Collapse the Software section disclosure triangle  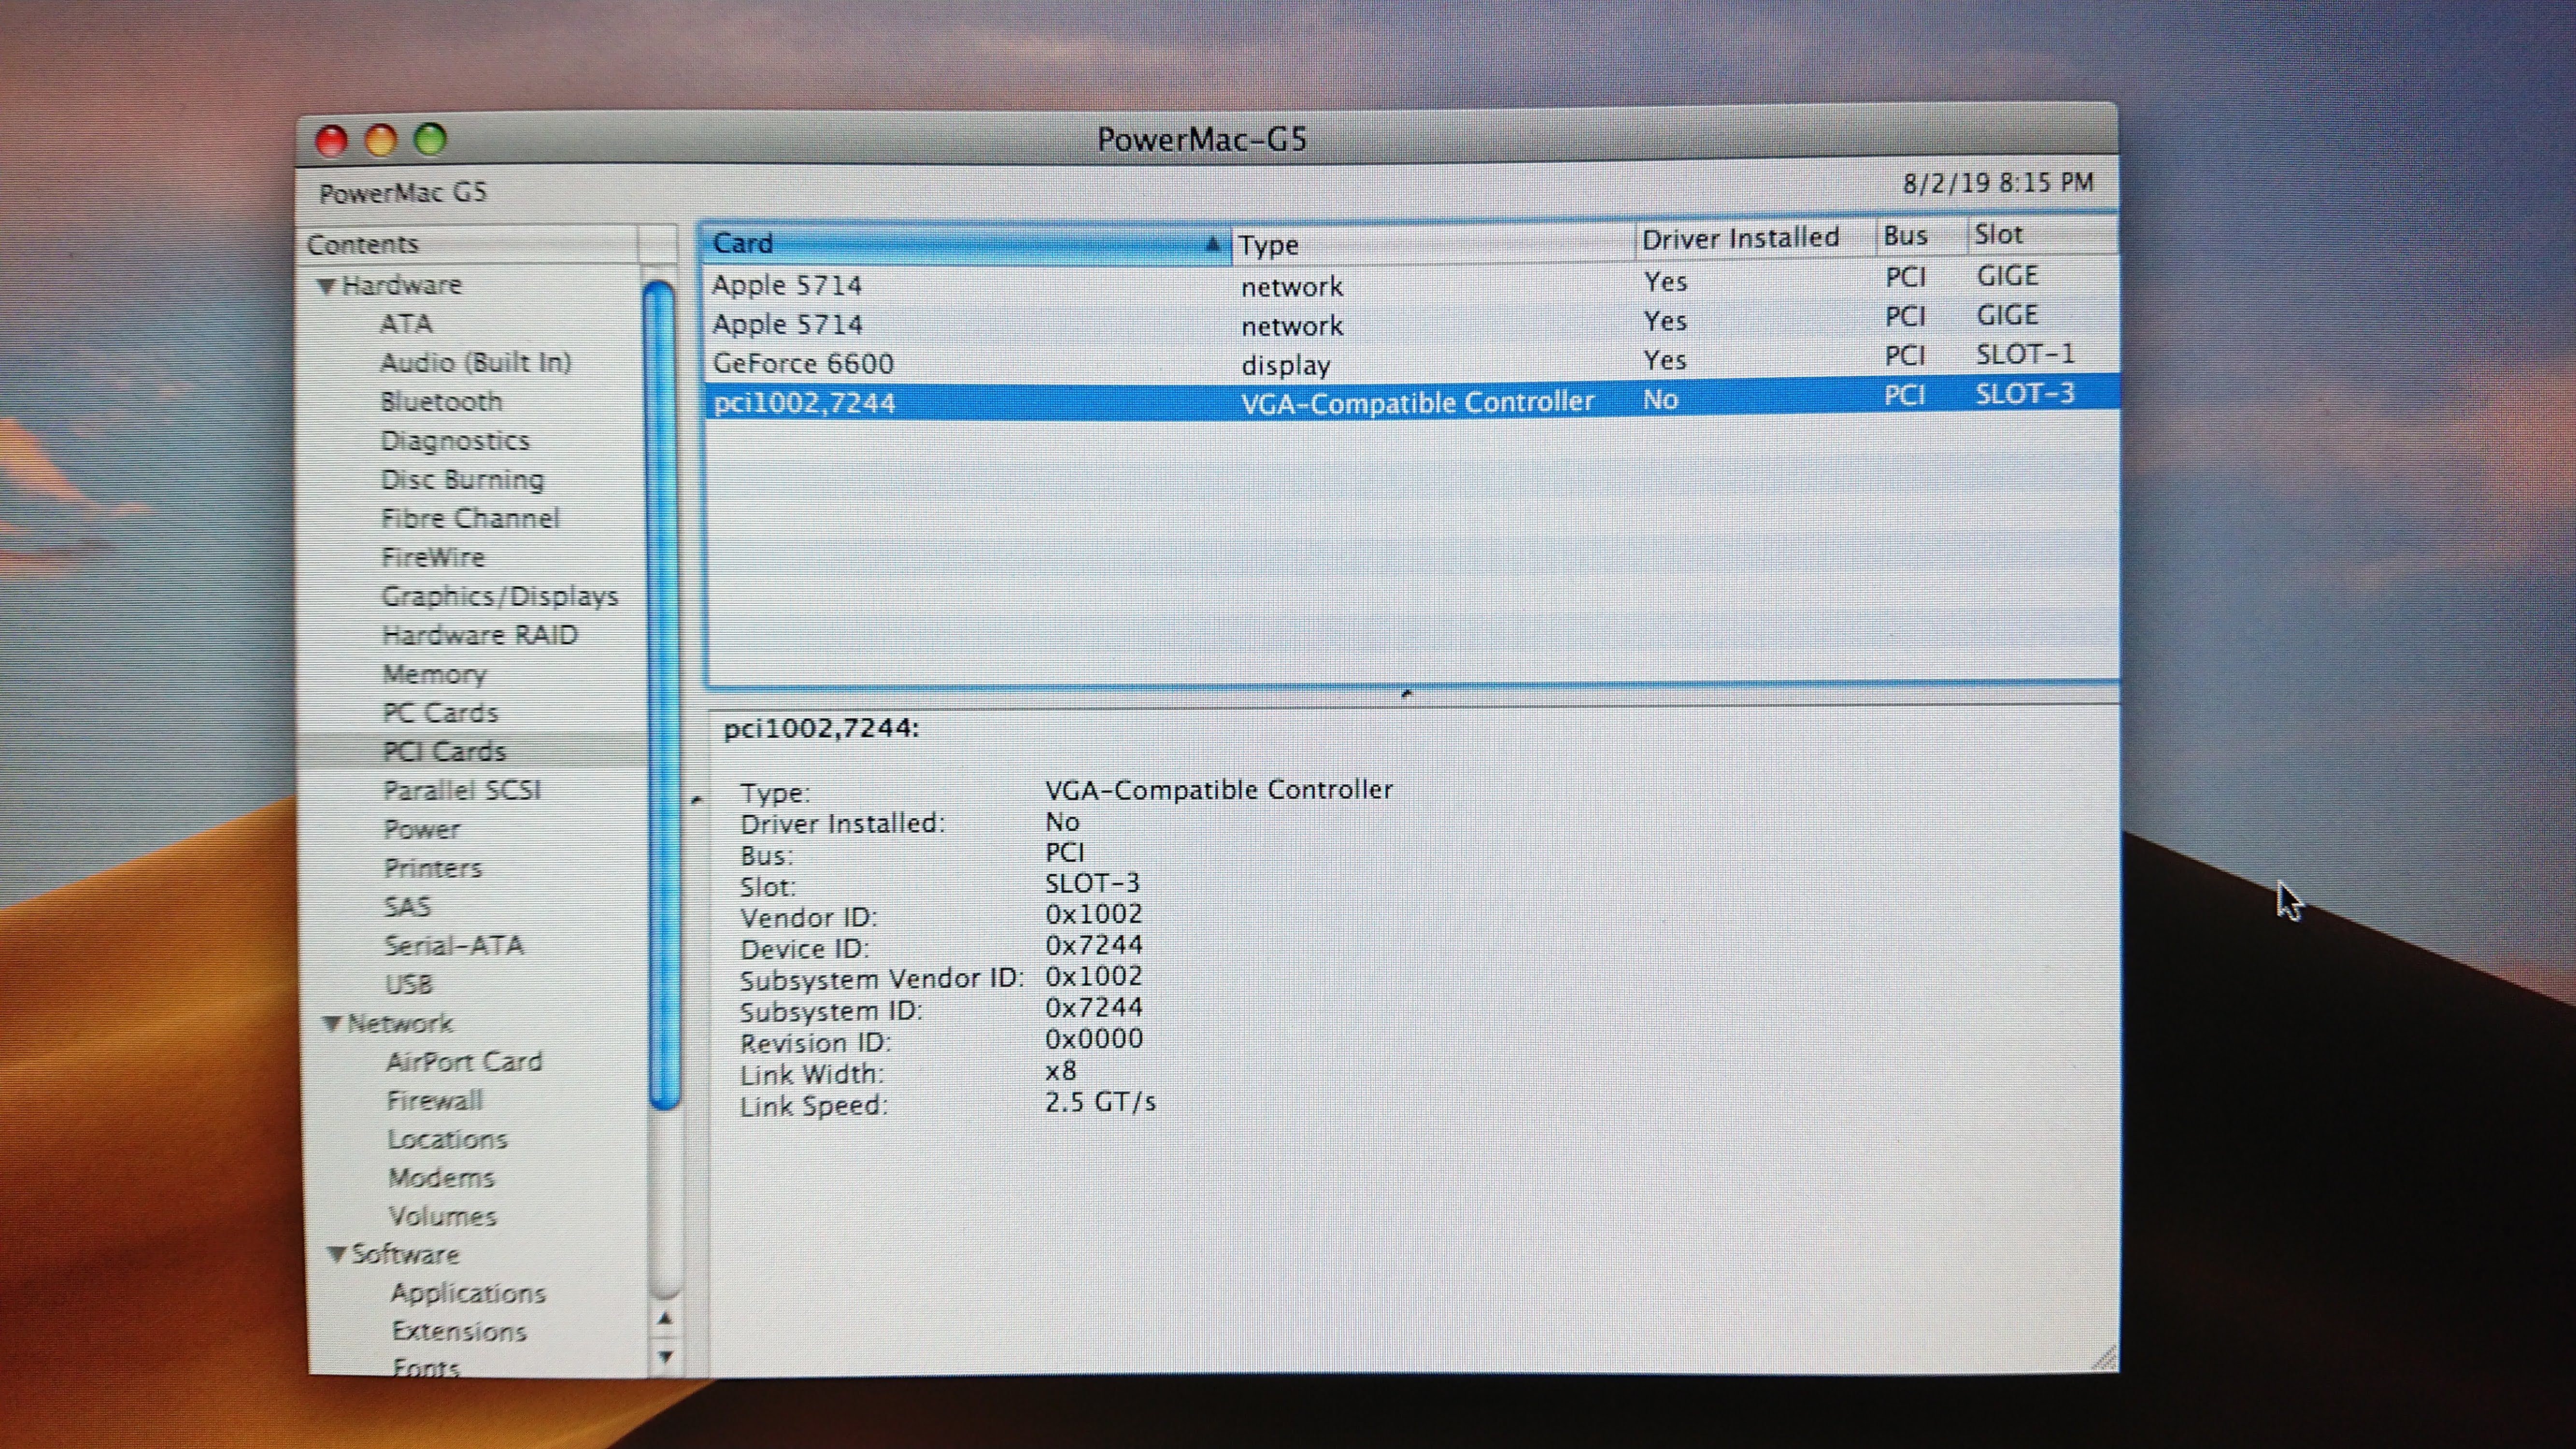337,1254
